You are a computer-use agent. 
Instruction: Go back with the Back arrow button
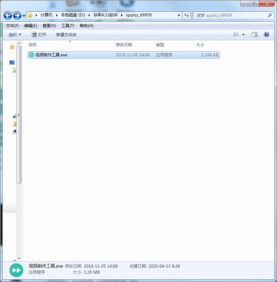[x=8, y=15]
